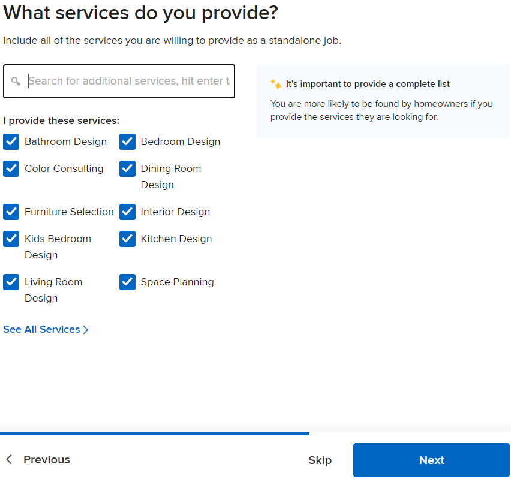Disable the Bedroom Design checkbox
Image resolution: width=511 pixels, height=479 pixels.
click(x=127, y=141)
